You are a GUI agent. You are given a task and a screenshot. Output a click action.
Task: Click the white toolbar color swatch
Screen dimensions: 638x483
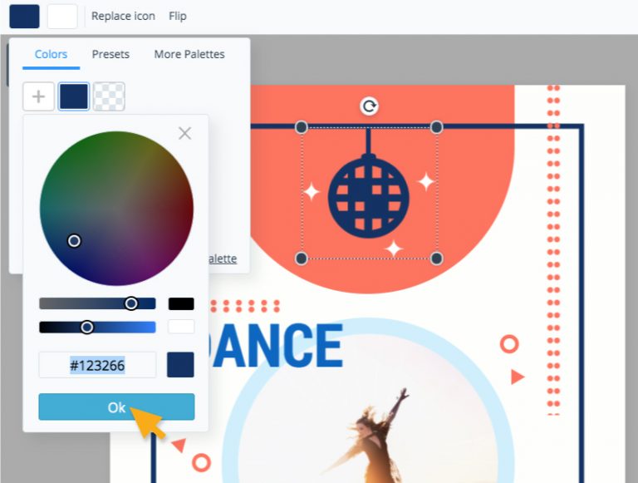(62, 16)
